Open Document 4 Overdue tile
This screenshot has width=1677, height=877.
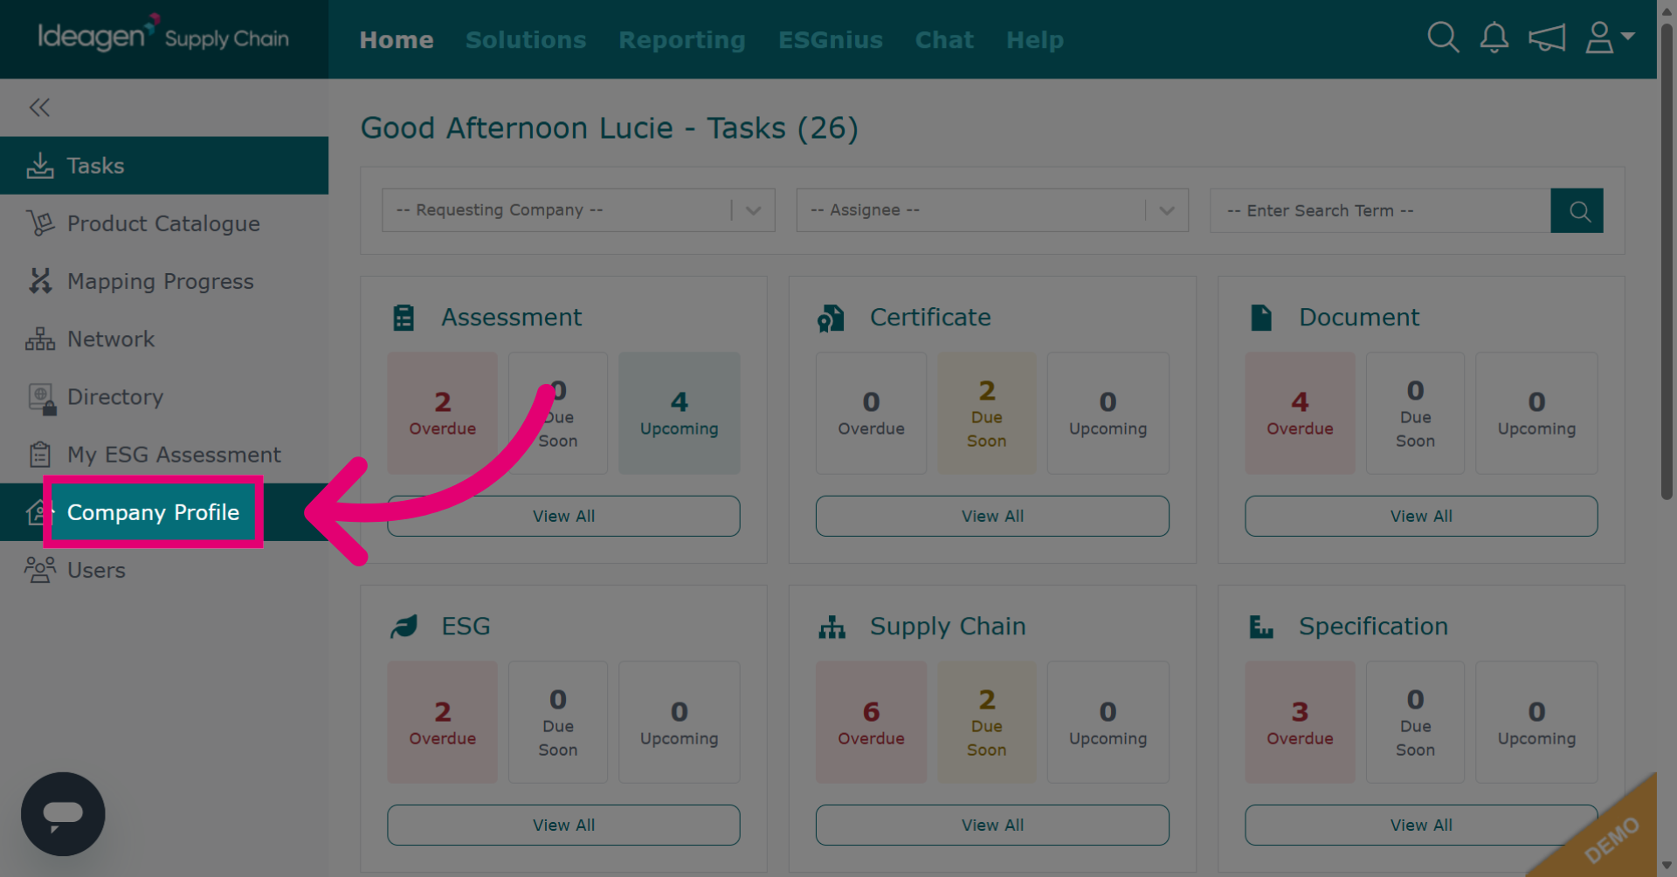pos(1300,413)
